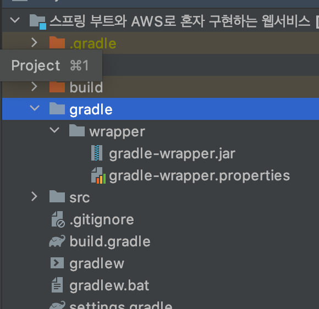Select the '.gradle' folder name

pos(93,43)
